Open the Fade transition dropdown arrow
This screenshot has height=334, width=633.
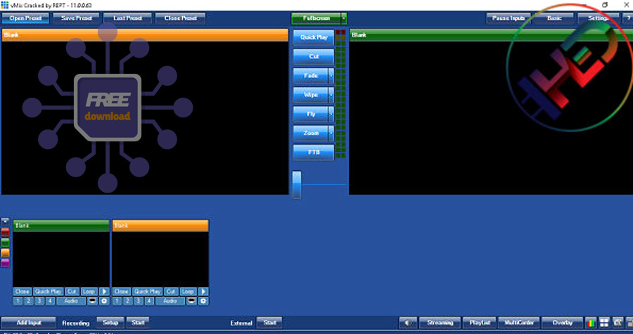tap(331, 75)
